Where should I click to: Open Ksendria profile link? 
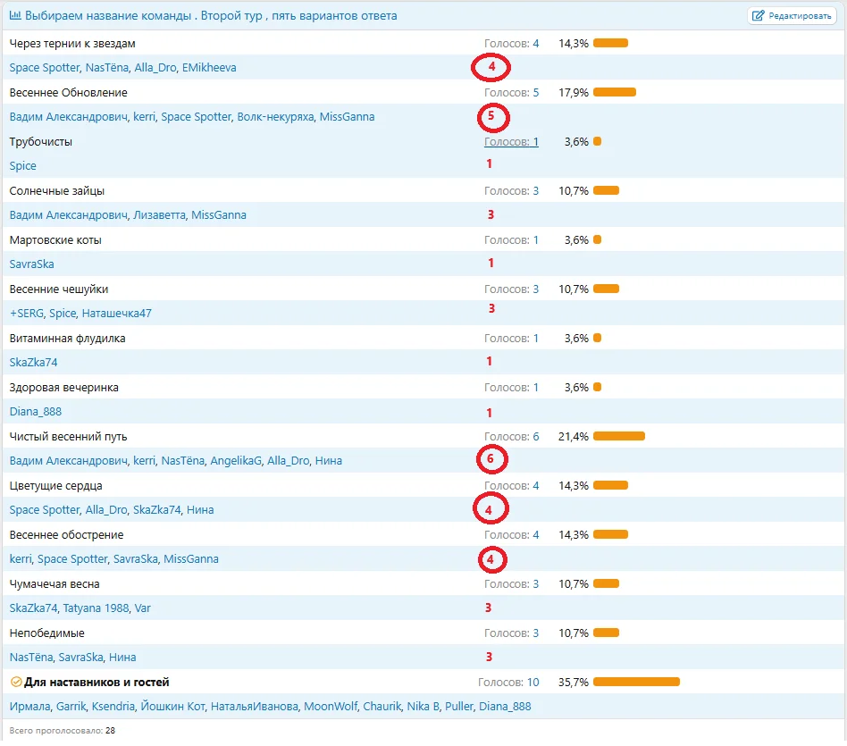113,707
